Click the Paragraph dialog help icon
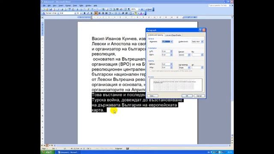 200,30
